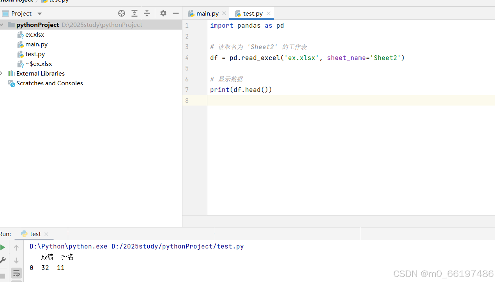Viewport: 495px width, 282px height.
Task: Close the test.py editor tab
Action: [x=268, y=13]
